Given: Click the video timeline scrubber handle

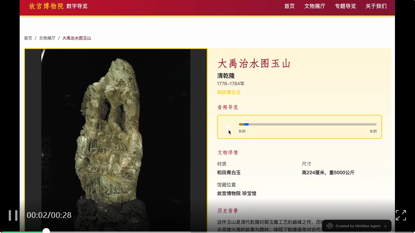Looking at the screenshot, I should 46,231.
